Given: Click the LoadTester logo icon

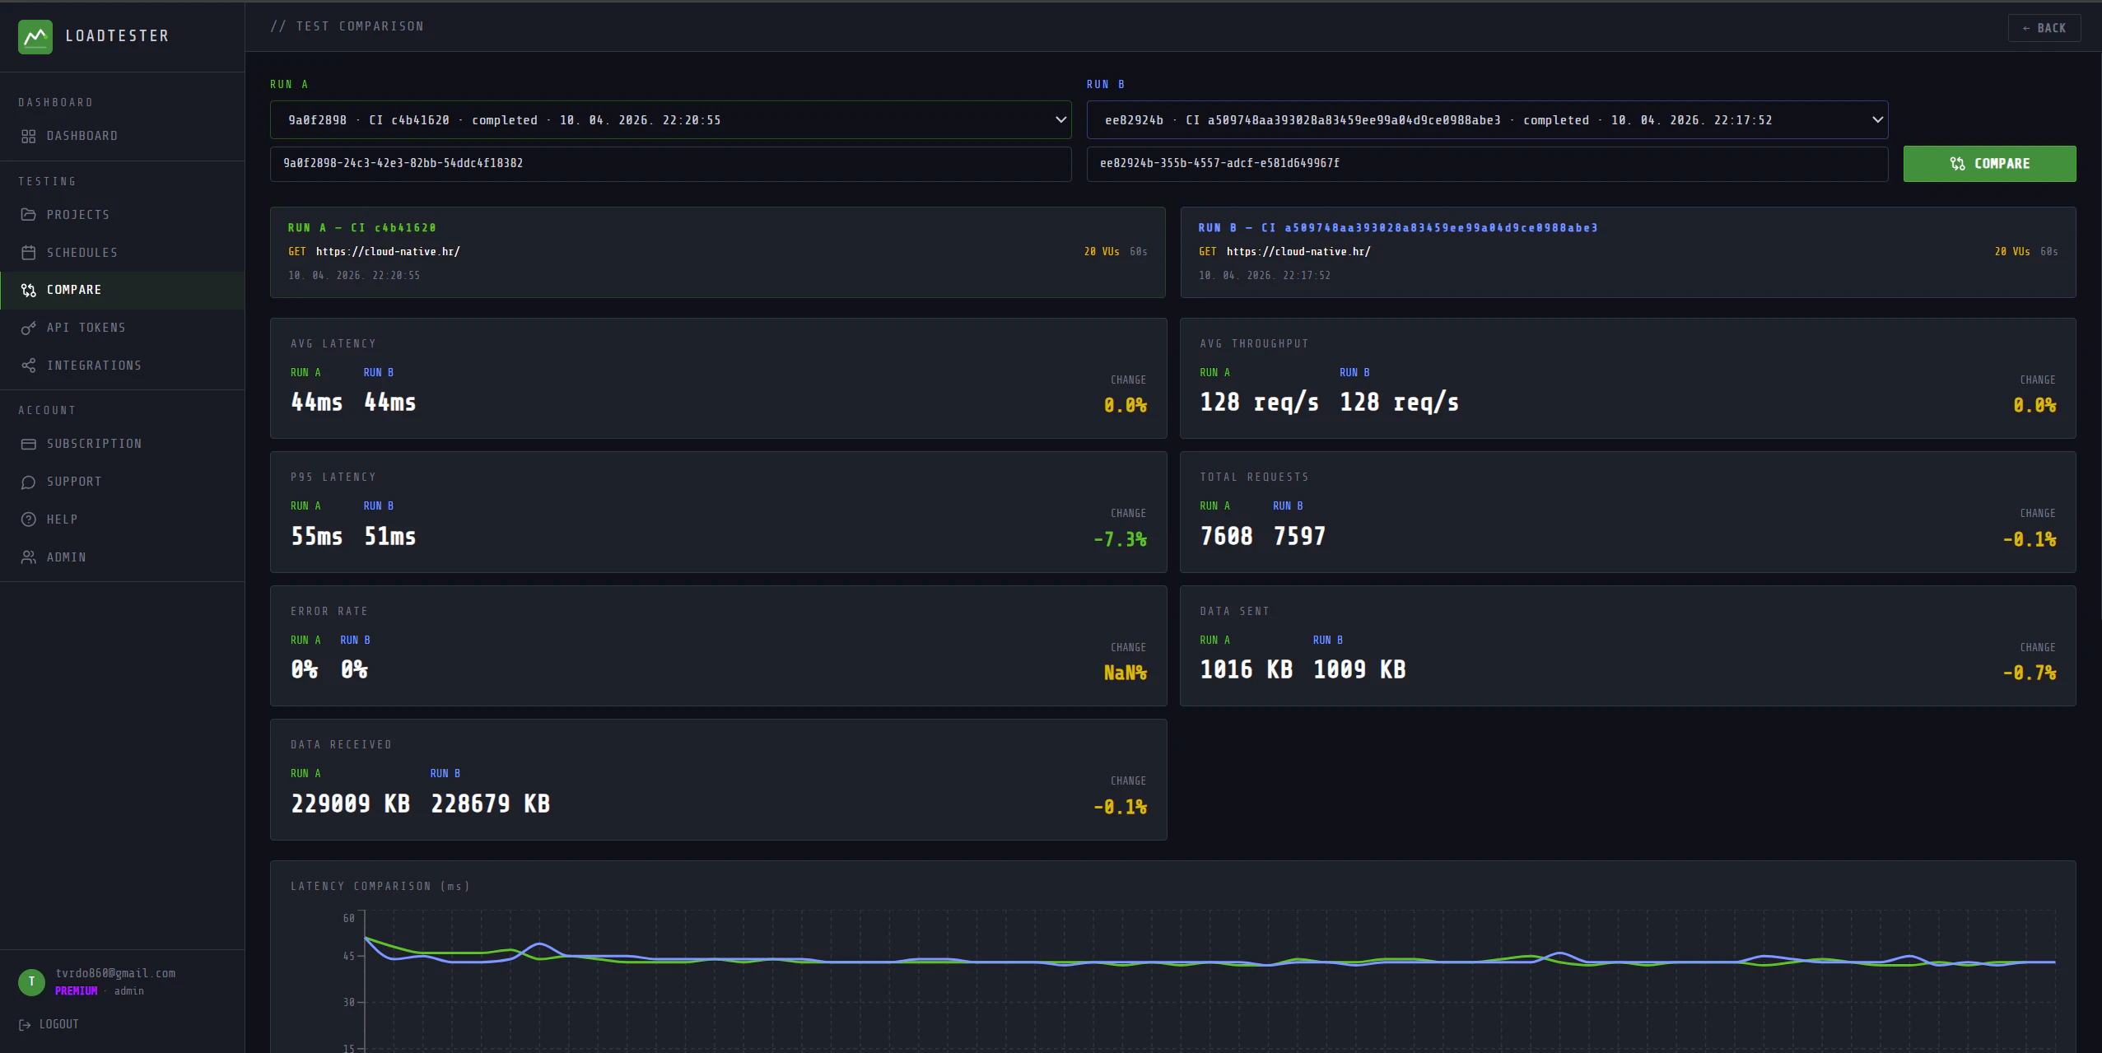Looking at the screenshot, I should (36, 36).
